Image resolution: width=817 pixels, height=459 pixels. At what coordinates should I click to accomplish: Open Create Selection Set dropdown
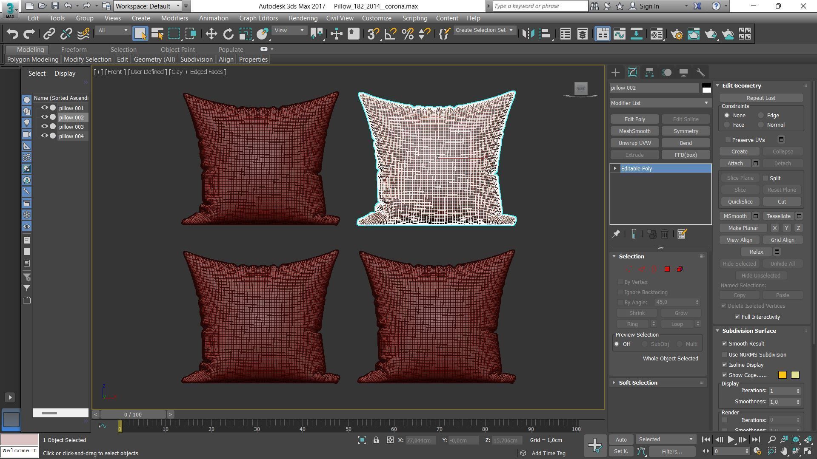(484, 30)
